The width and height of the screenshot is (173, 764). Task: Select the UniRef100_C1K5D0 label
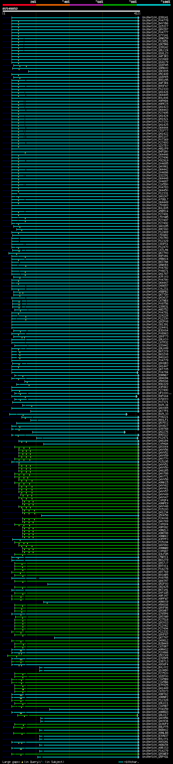(x=155, y=185)
